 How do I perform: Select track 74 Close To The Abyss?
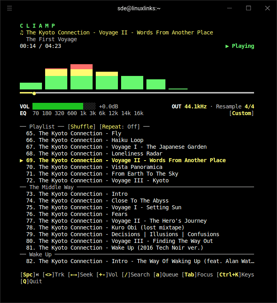[x=97, y=201]
